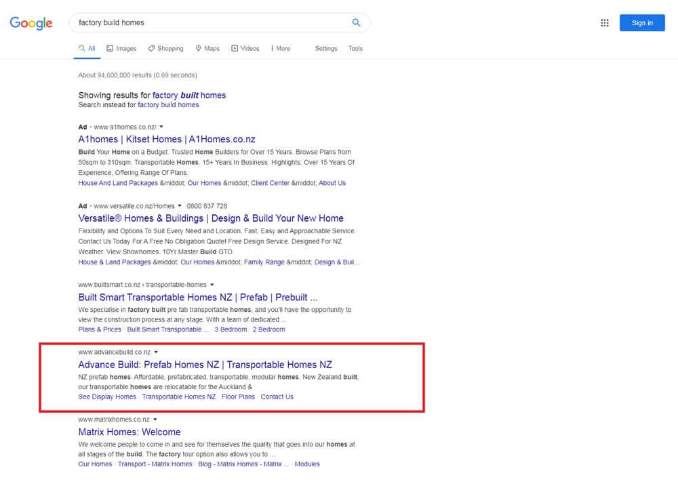Expand dropdown arrow beside www.advancebuild.co.nz
Image resolution: width=678 pixels, height=484 pixels.
pos(156,352)
